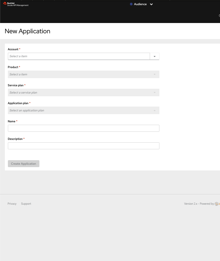Focus the Account search input field
220x261 pixels.
tap(79, 56)
